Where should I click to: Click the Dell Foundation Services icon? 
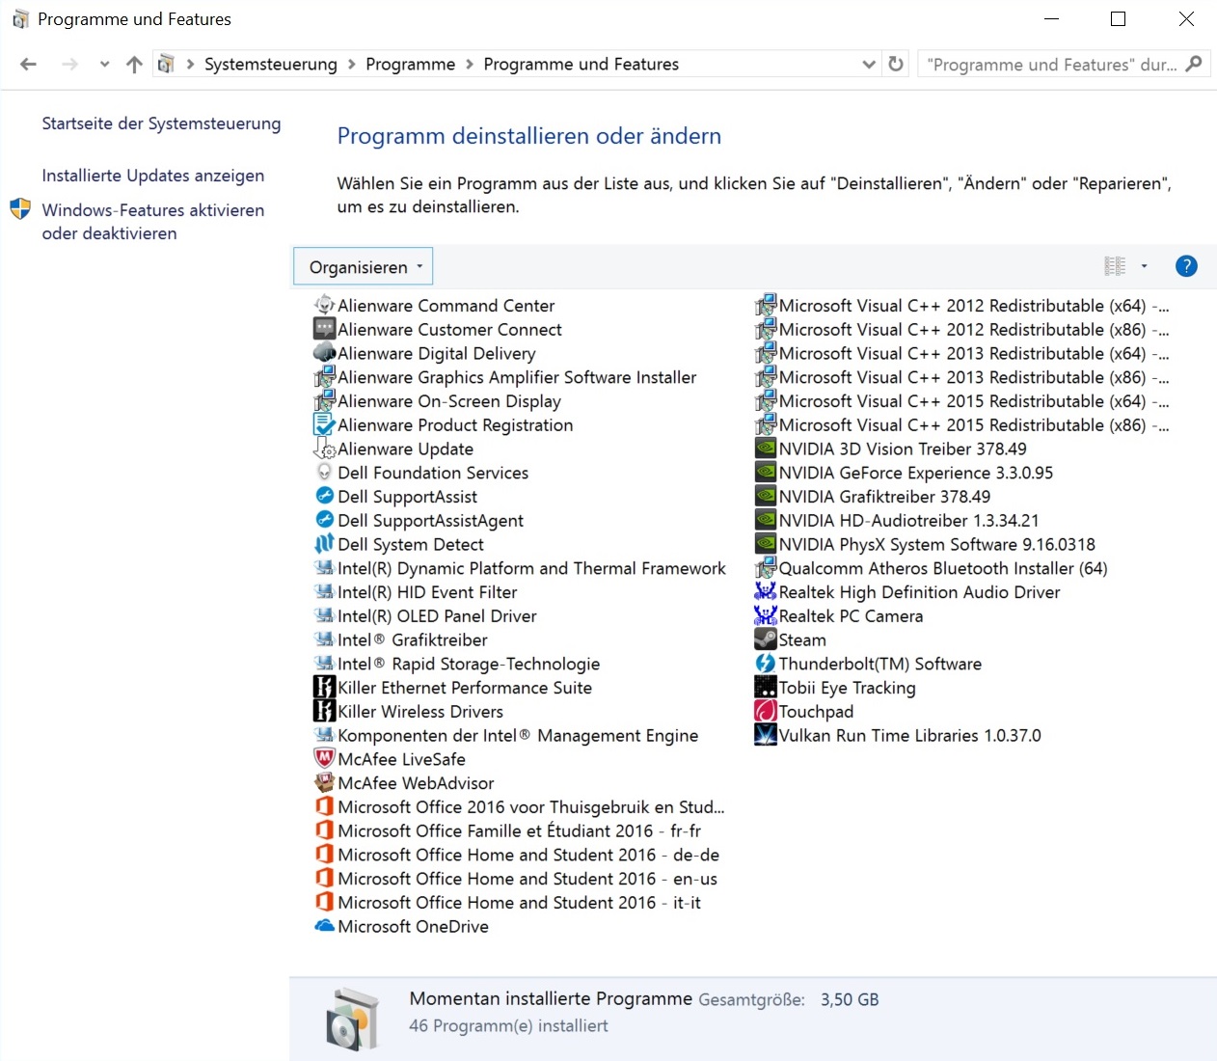pyautogui.click(x=325, y=473)
